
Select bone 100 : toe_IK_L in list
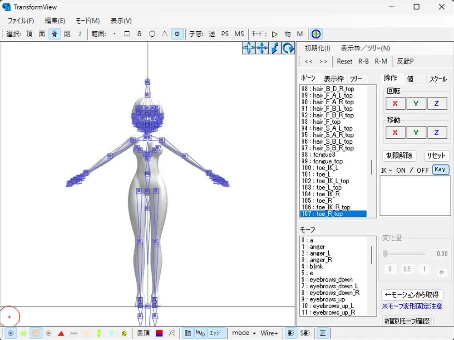click(320, 168)
